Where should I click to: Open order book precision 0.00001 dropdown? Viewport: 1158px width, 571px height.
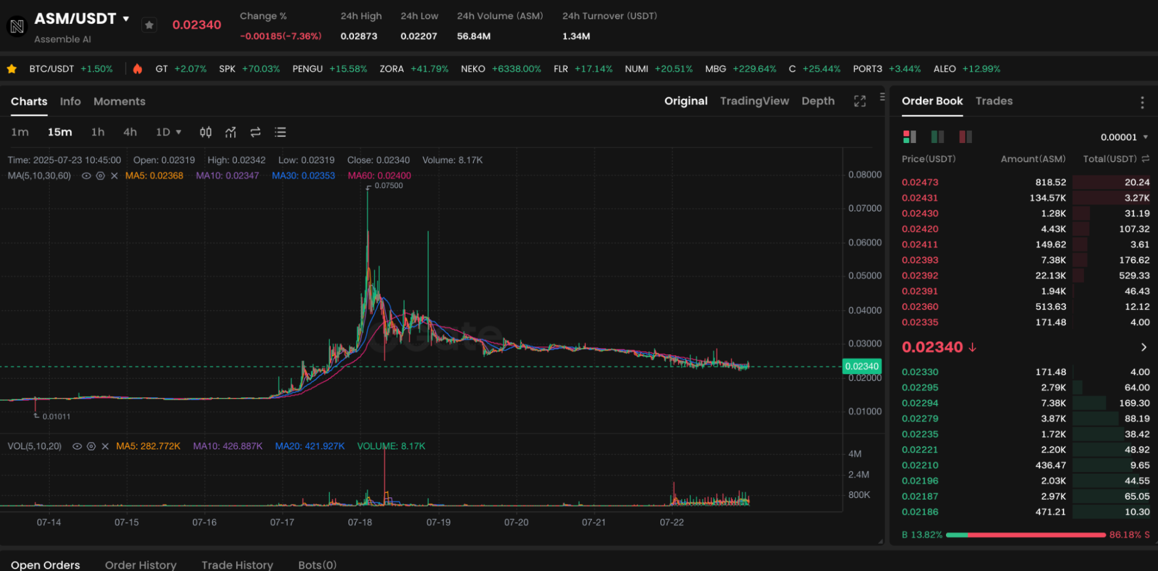pyautogui.click(x=1124, y=137)
